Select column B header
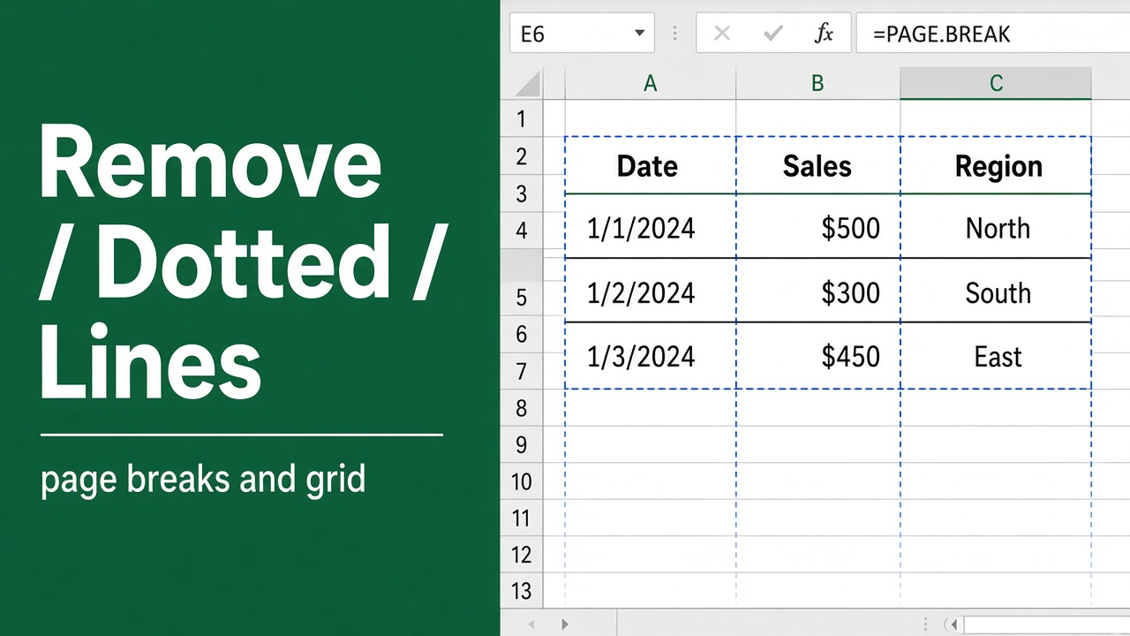Image resolution: width=1130 pixels, height=636 pixels. point(818,84)
